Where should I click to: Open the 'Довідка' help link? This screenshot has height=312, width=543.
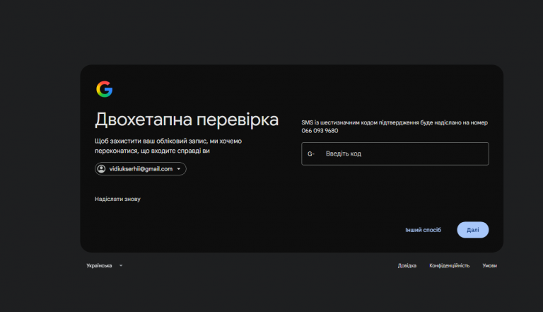pos(407,265)
